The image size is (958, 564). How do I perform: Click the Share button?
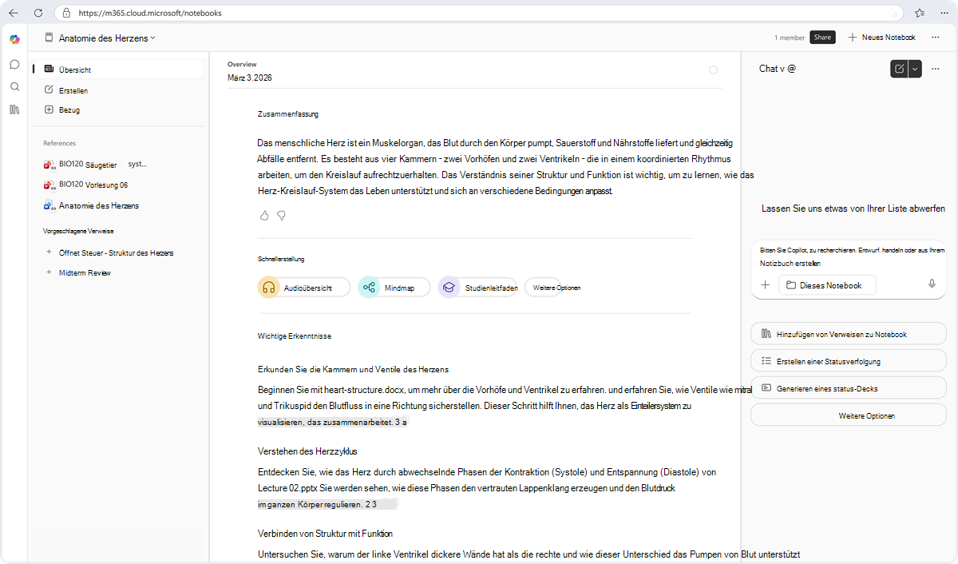click(822, 38)
